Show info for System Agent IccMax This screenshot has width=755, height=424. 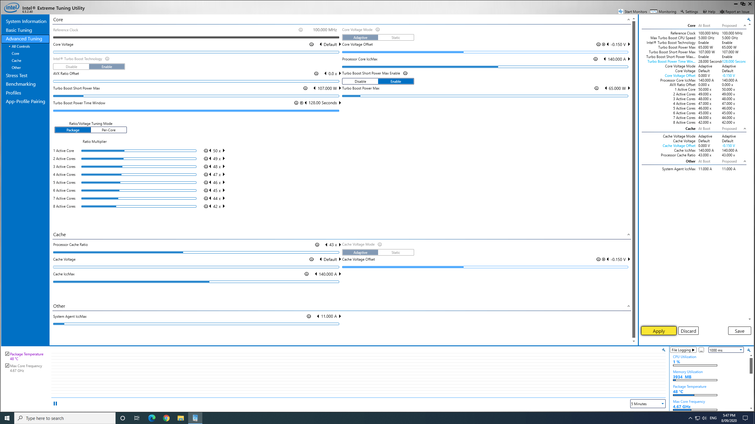coord(309,316)
